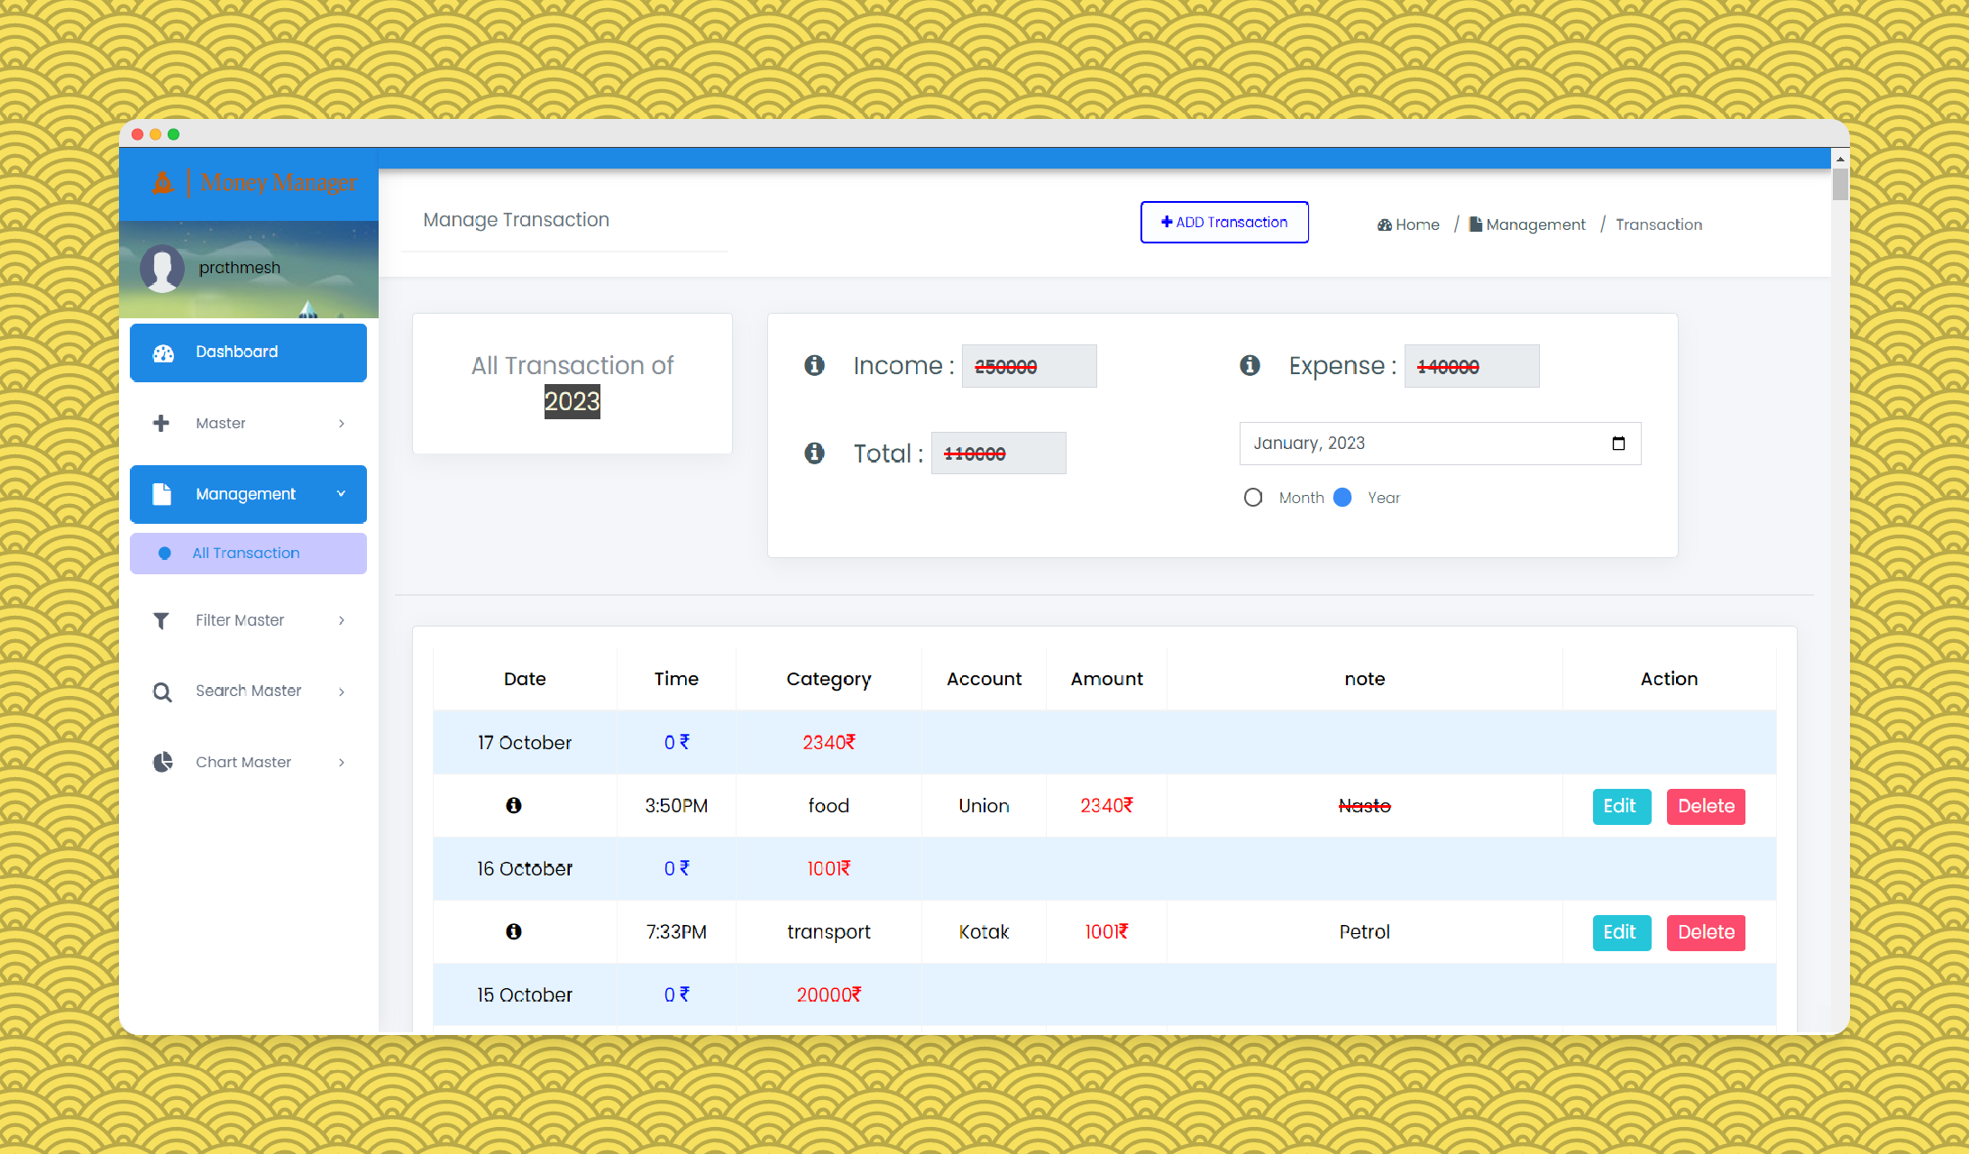Edit the Petrol transport transaction
This screenshot has height=1154, width=1969.
[1620, 932]
